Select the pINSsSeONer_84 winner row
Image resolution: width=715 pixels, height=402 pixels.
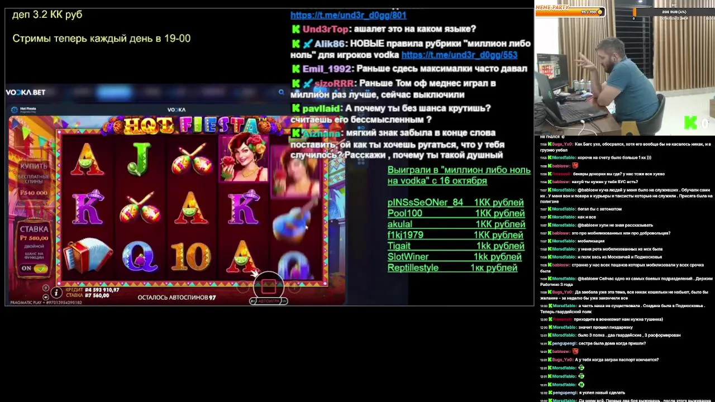(x=456, y=203)
